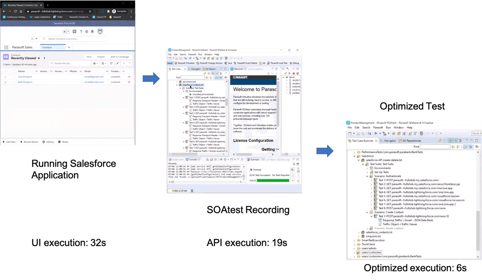
Task: Click the Salesforce favorites star icon
Action: point(64,32)
